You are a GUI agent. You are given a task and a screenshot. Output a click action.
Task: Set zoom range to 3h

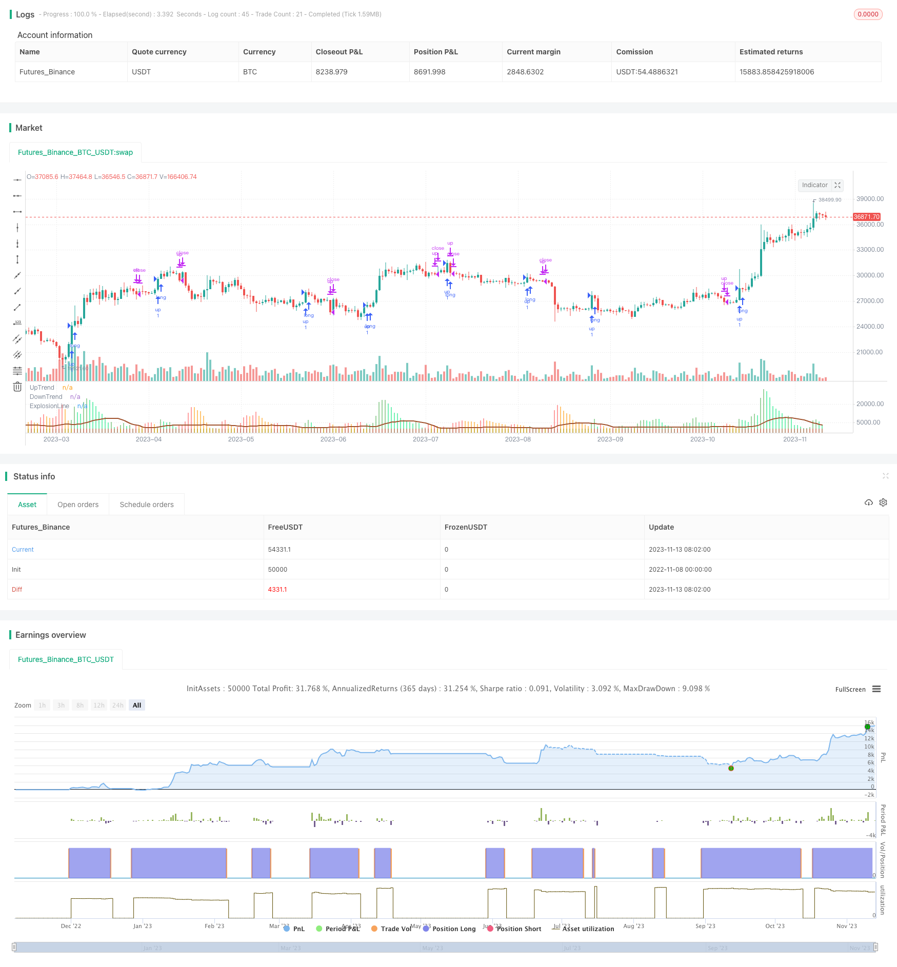pyautogui.click(x=61, y=706)
